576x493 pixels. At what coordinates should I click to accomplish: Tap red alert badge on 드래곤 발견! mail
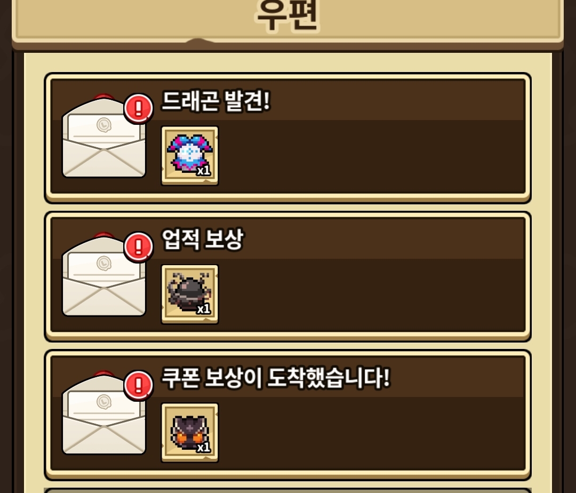pyautogui.click(x=139, y=108)
